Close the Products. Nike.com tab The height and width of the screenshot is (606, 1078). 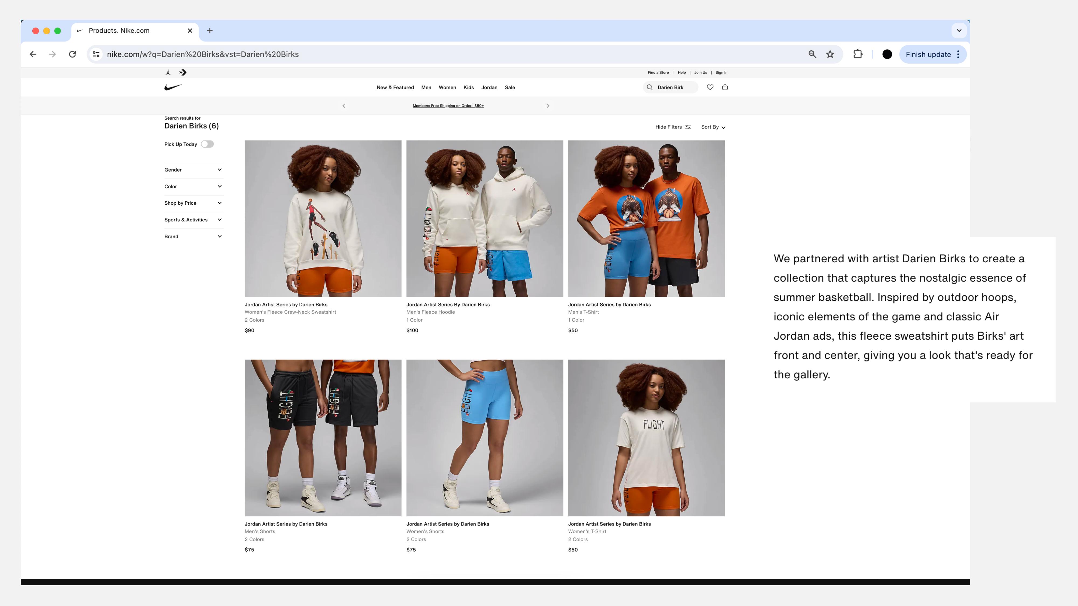(190, 30)
